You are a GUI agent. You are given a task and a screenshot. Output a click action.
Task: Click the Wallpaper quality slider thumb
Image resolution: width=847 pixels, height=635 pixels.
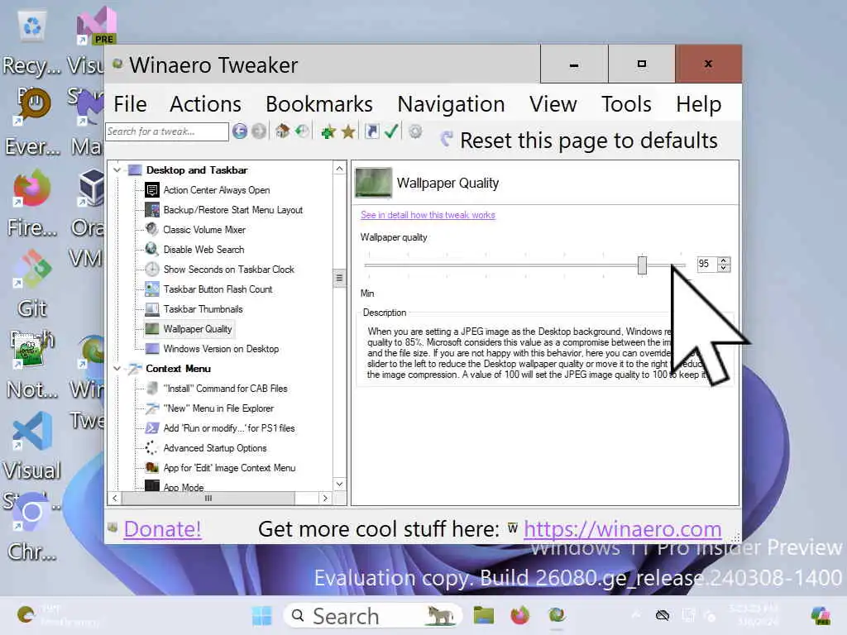[642, 265]
